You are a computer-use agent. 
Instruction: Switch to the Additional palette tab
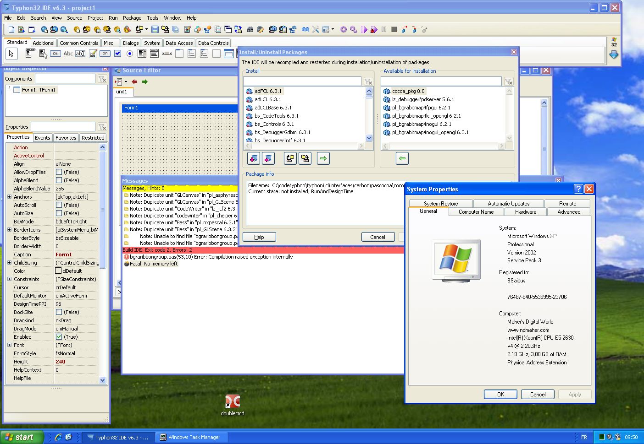(x=44, y=43)
